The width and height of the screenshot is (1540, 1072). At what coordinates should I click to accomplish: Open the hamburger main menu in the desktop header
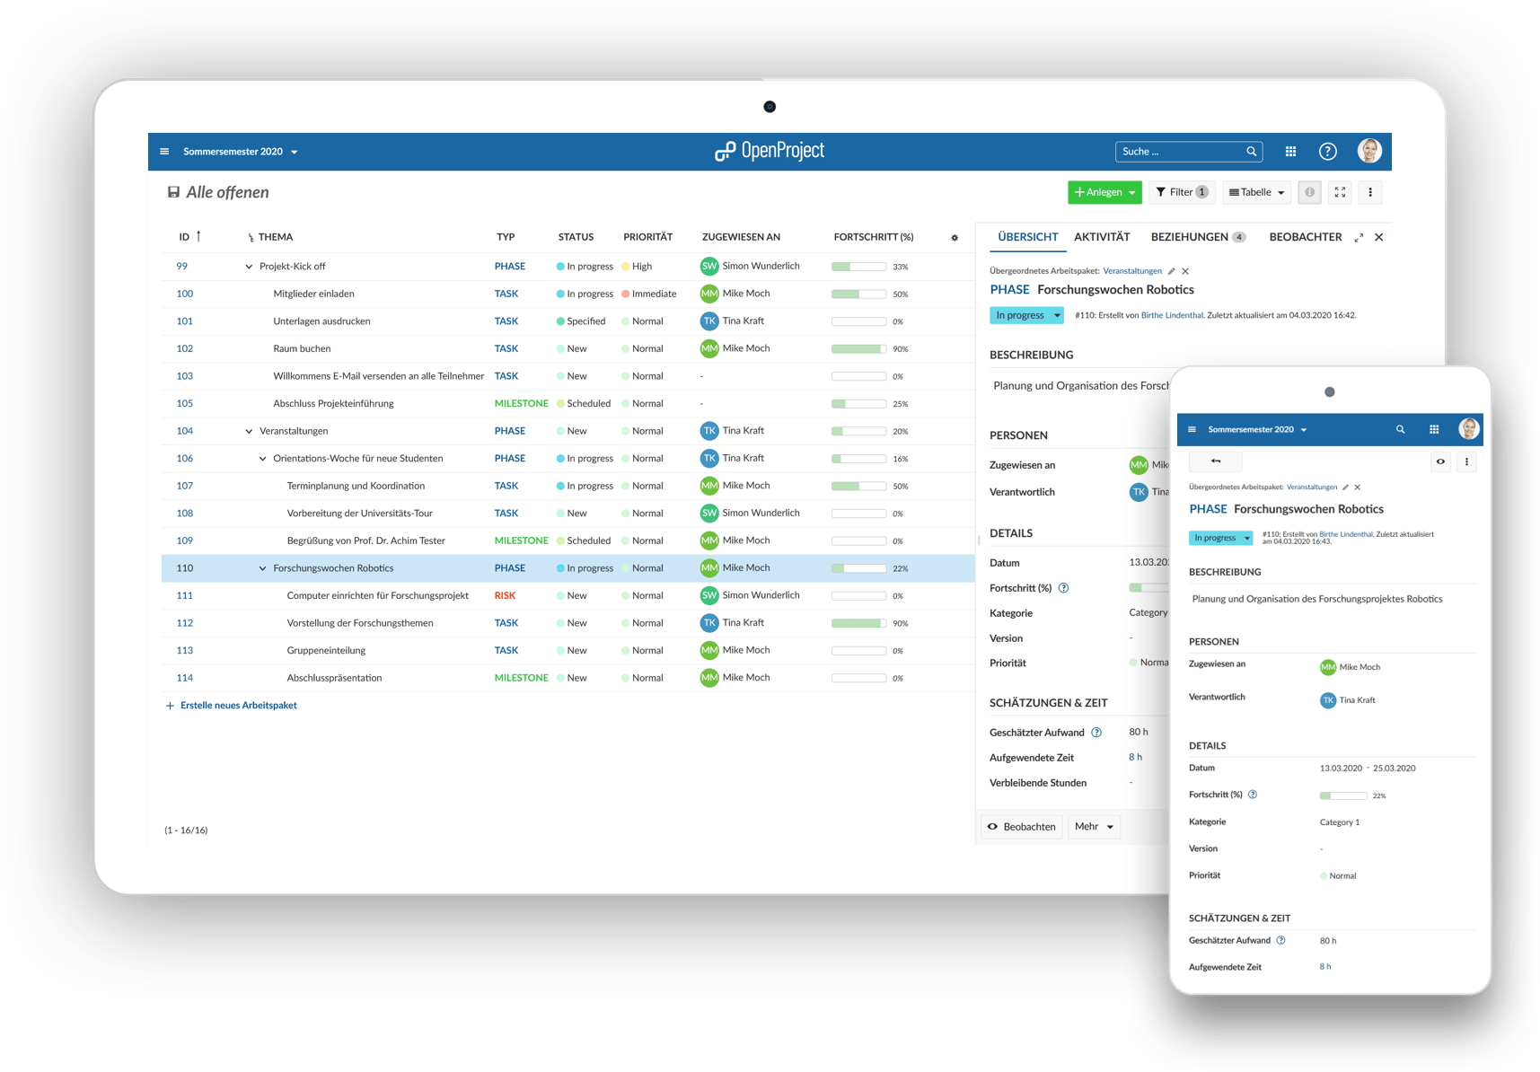[164, 152]
